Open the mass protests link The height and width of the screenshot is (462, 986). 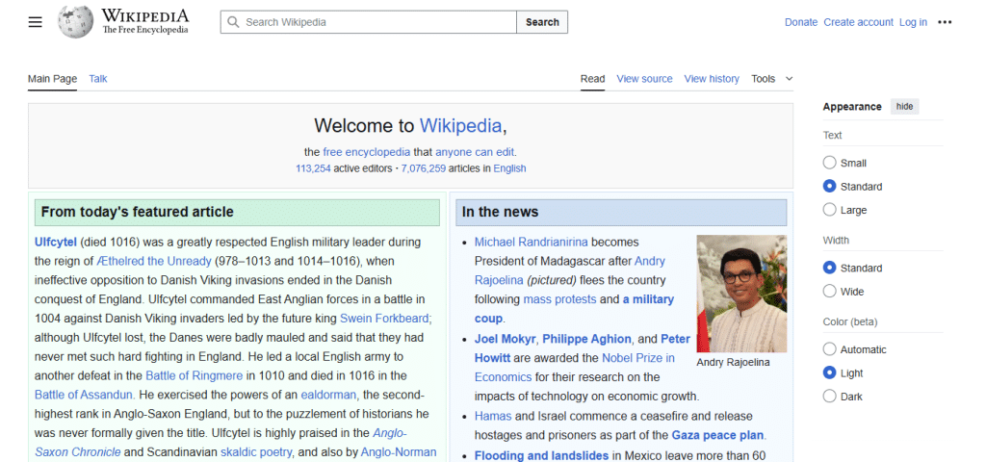(x=559, y=299)
